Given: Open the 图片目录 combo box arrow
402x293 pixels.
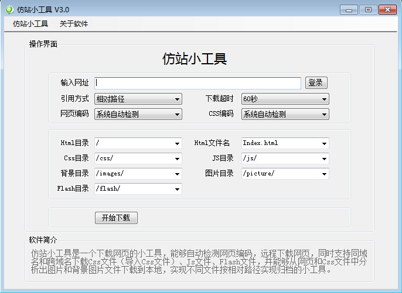Looking at the screenshot, I should pyautogui.click(x=324, y=174).
